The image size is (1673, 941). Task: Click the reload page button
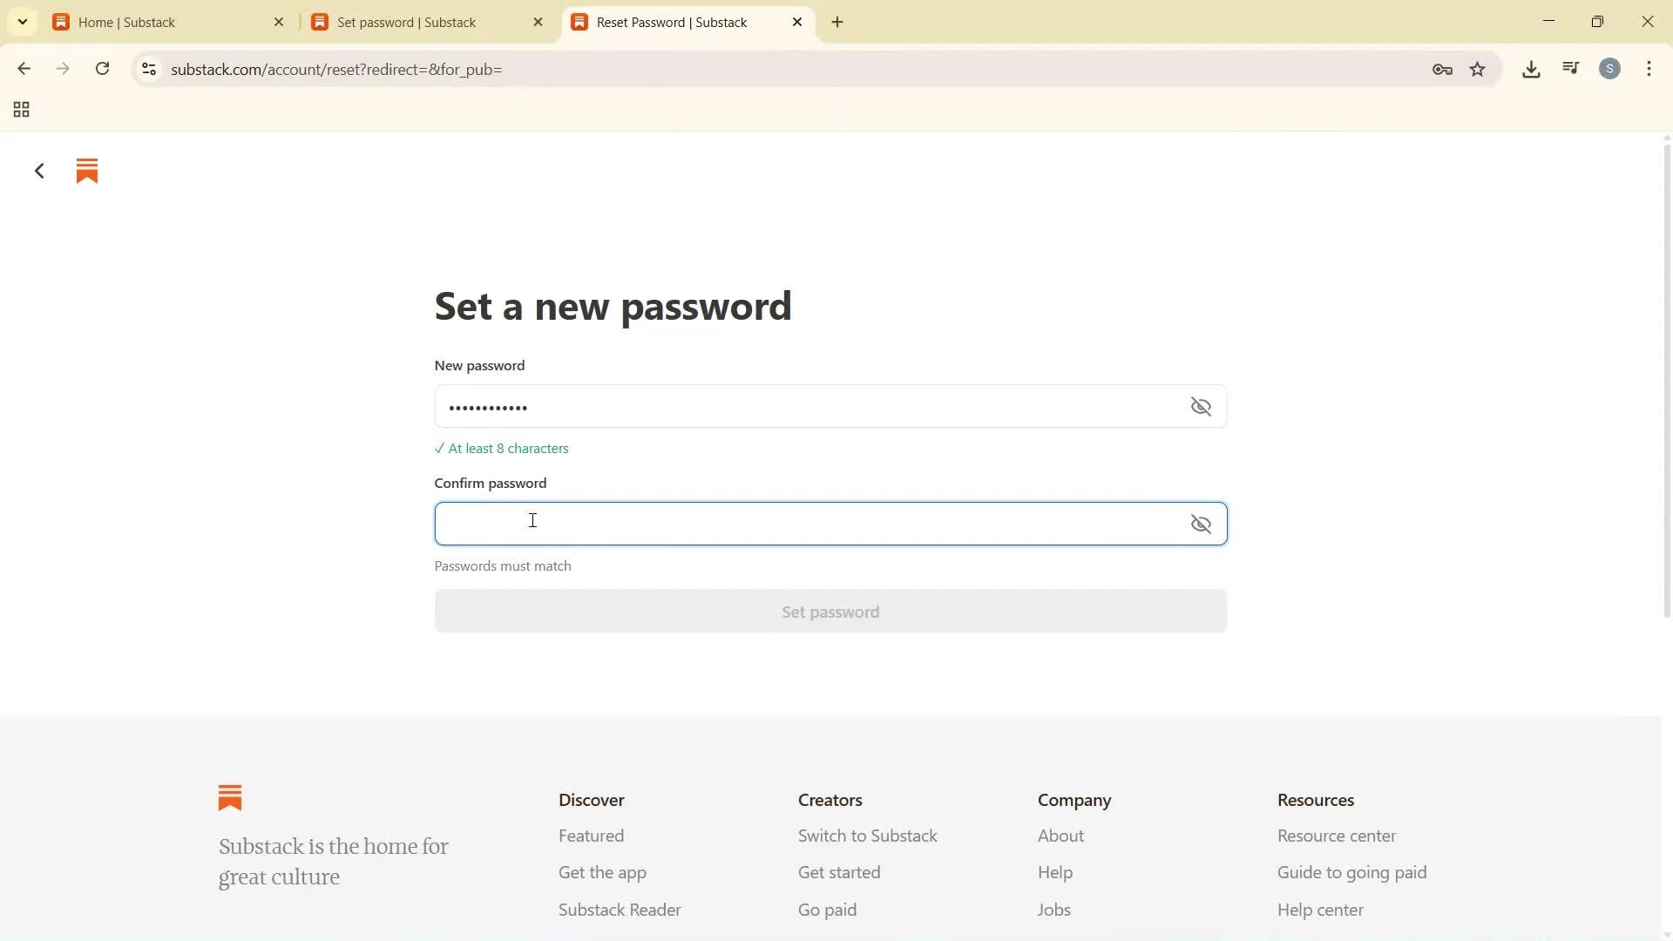102,69
